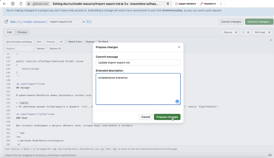Screen dimensions: 274x158
Task: Open the Spaces indent mode dropdown
Action: [230, 32]
